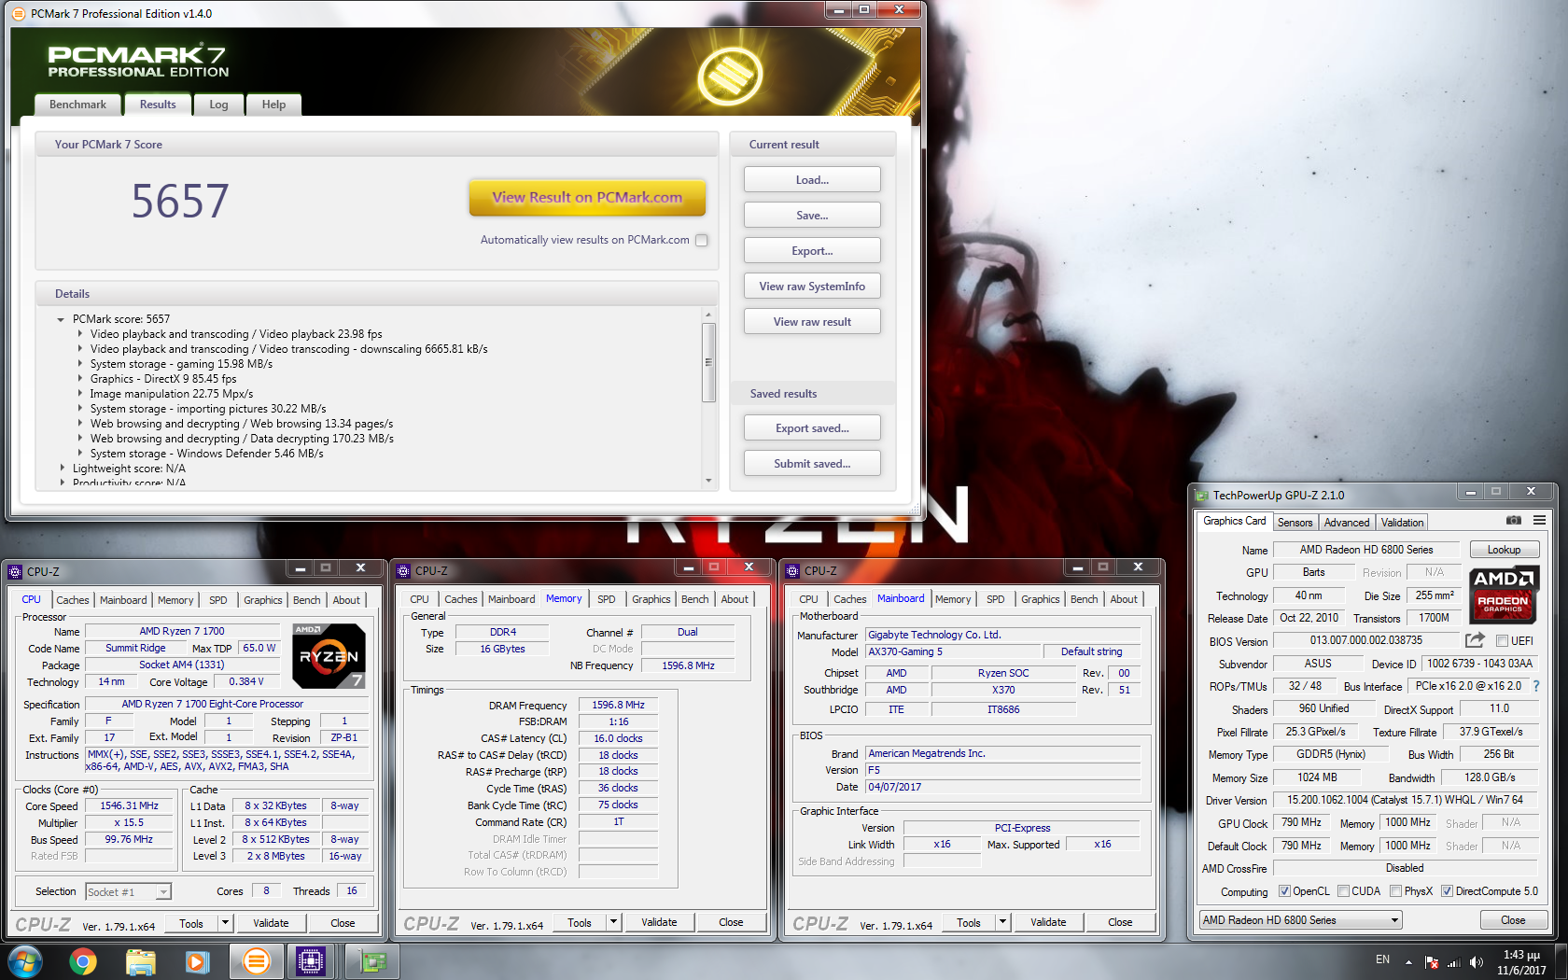Open the Help tab in PCMark

pos(273,105)
